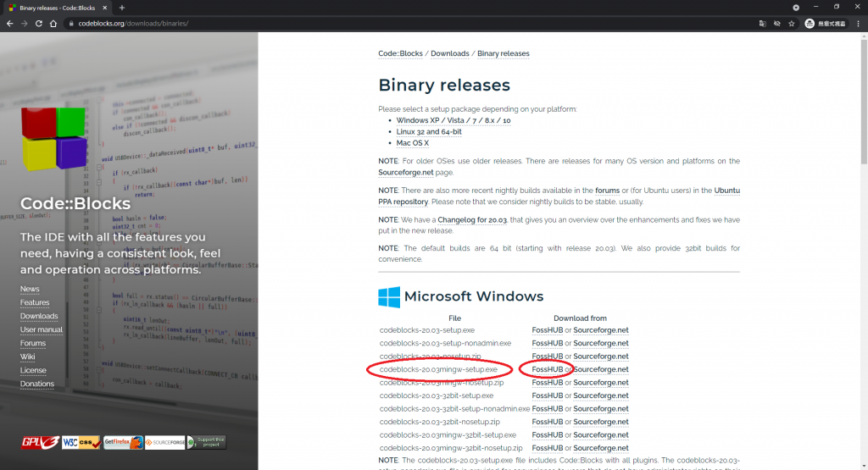Bookmark this page with the star icon
Viewport: 868px width, 470px height.
click(x=792, y=23)
